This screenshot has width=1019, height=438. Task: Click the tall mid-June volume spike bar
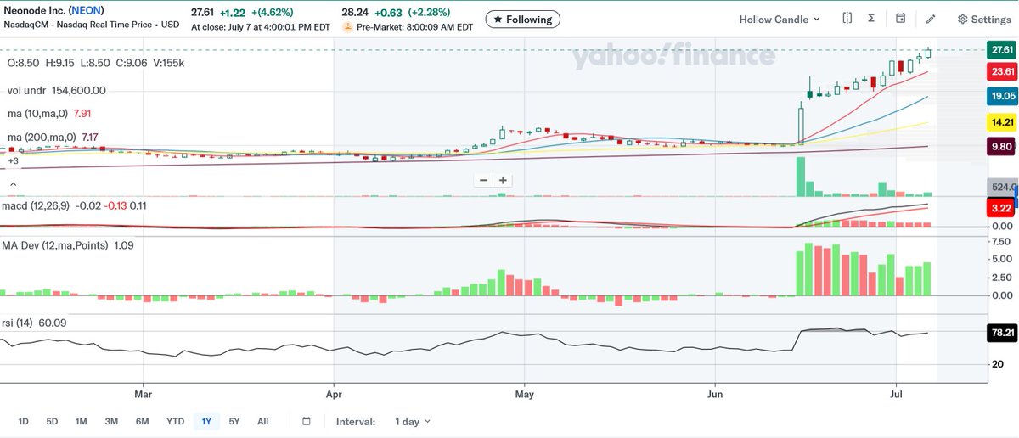click(x=800, y=177)
